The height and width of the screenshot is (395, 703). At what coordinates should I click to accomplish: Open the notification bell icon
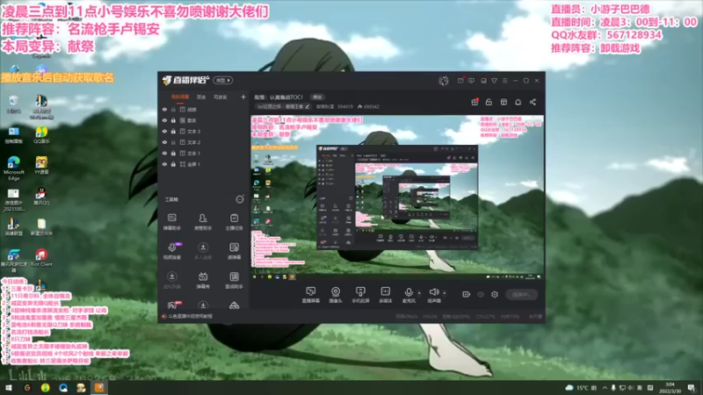click(518, 102)
